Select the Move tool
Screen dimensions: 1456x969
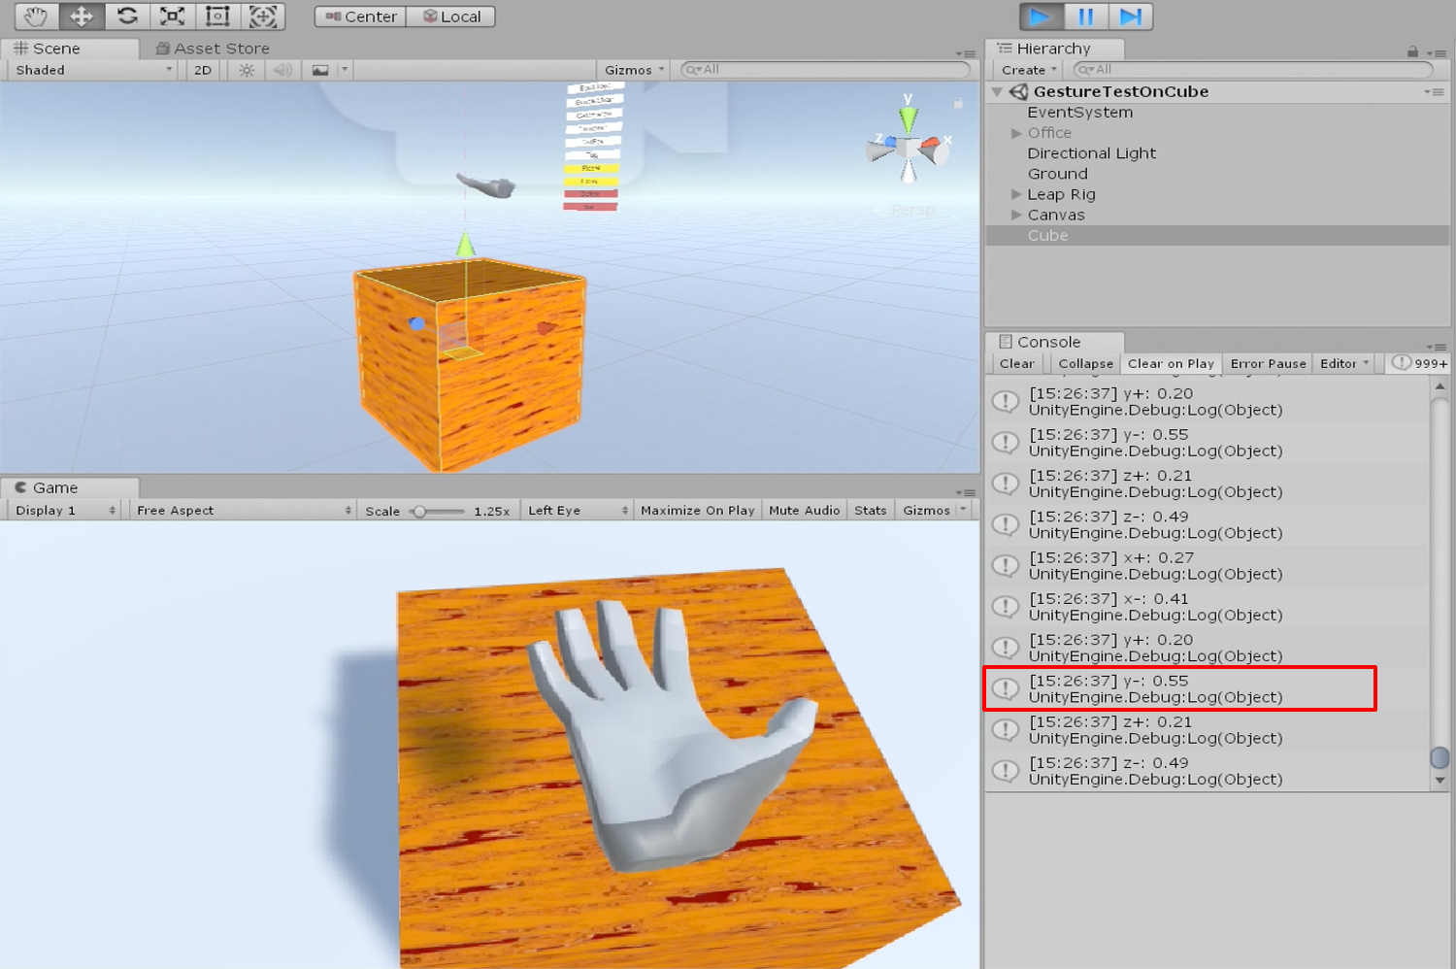82,17
